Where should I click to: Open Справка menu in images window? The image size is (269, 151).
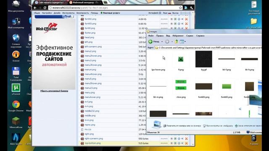click(200, 36)
